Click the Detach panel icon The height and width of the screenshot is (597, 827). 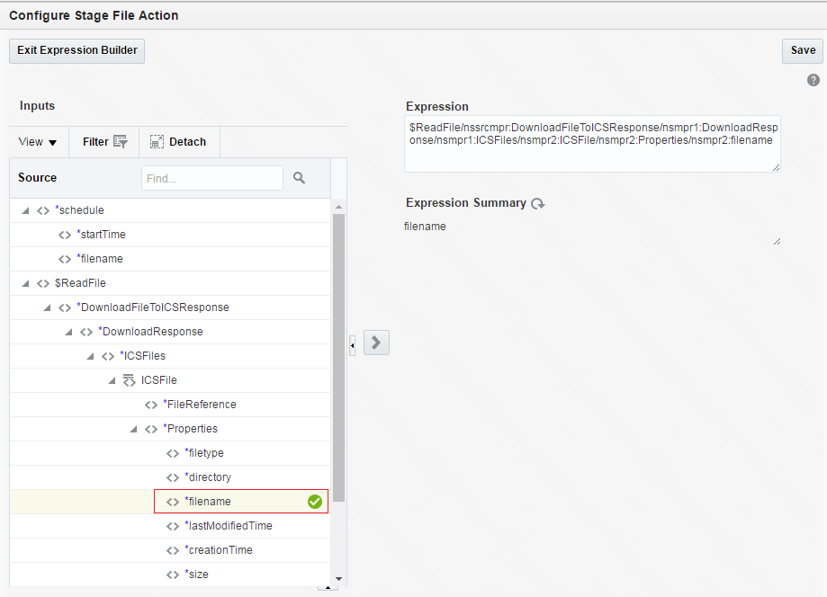pos(157,142)
